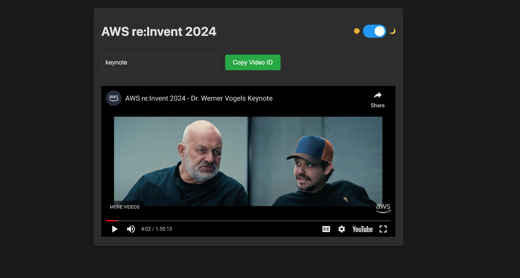Enter fullscreen mode with the fullscreen icon
520x278 pixels.
tap(383, 229)
